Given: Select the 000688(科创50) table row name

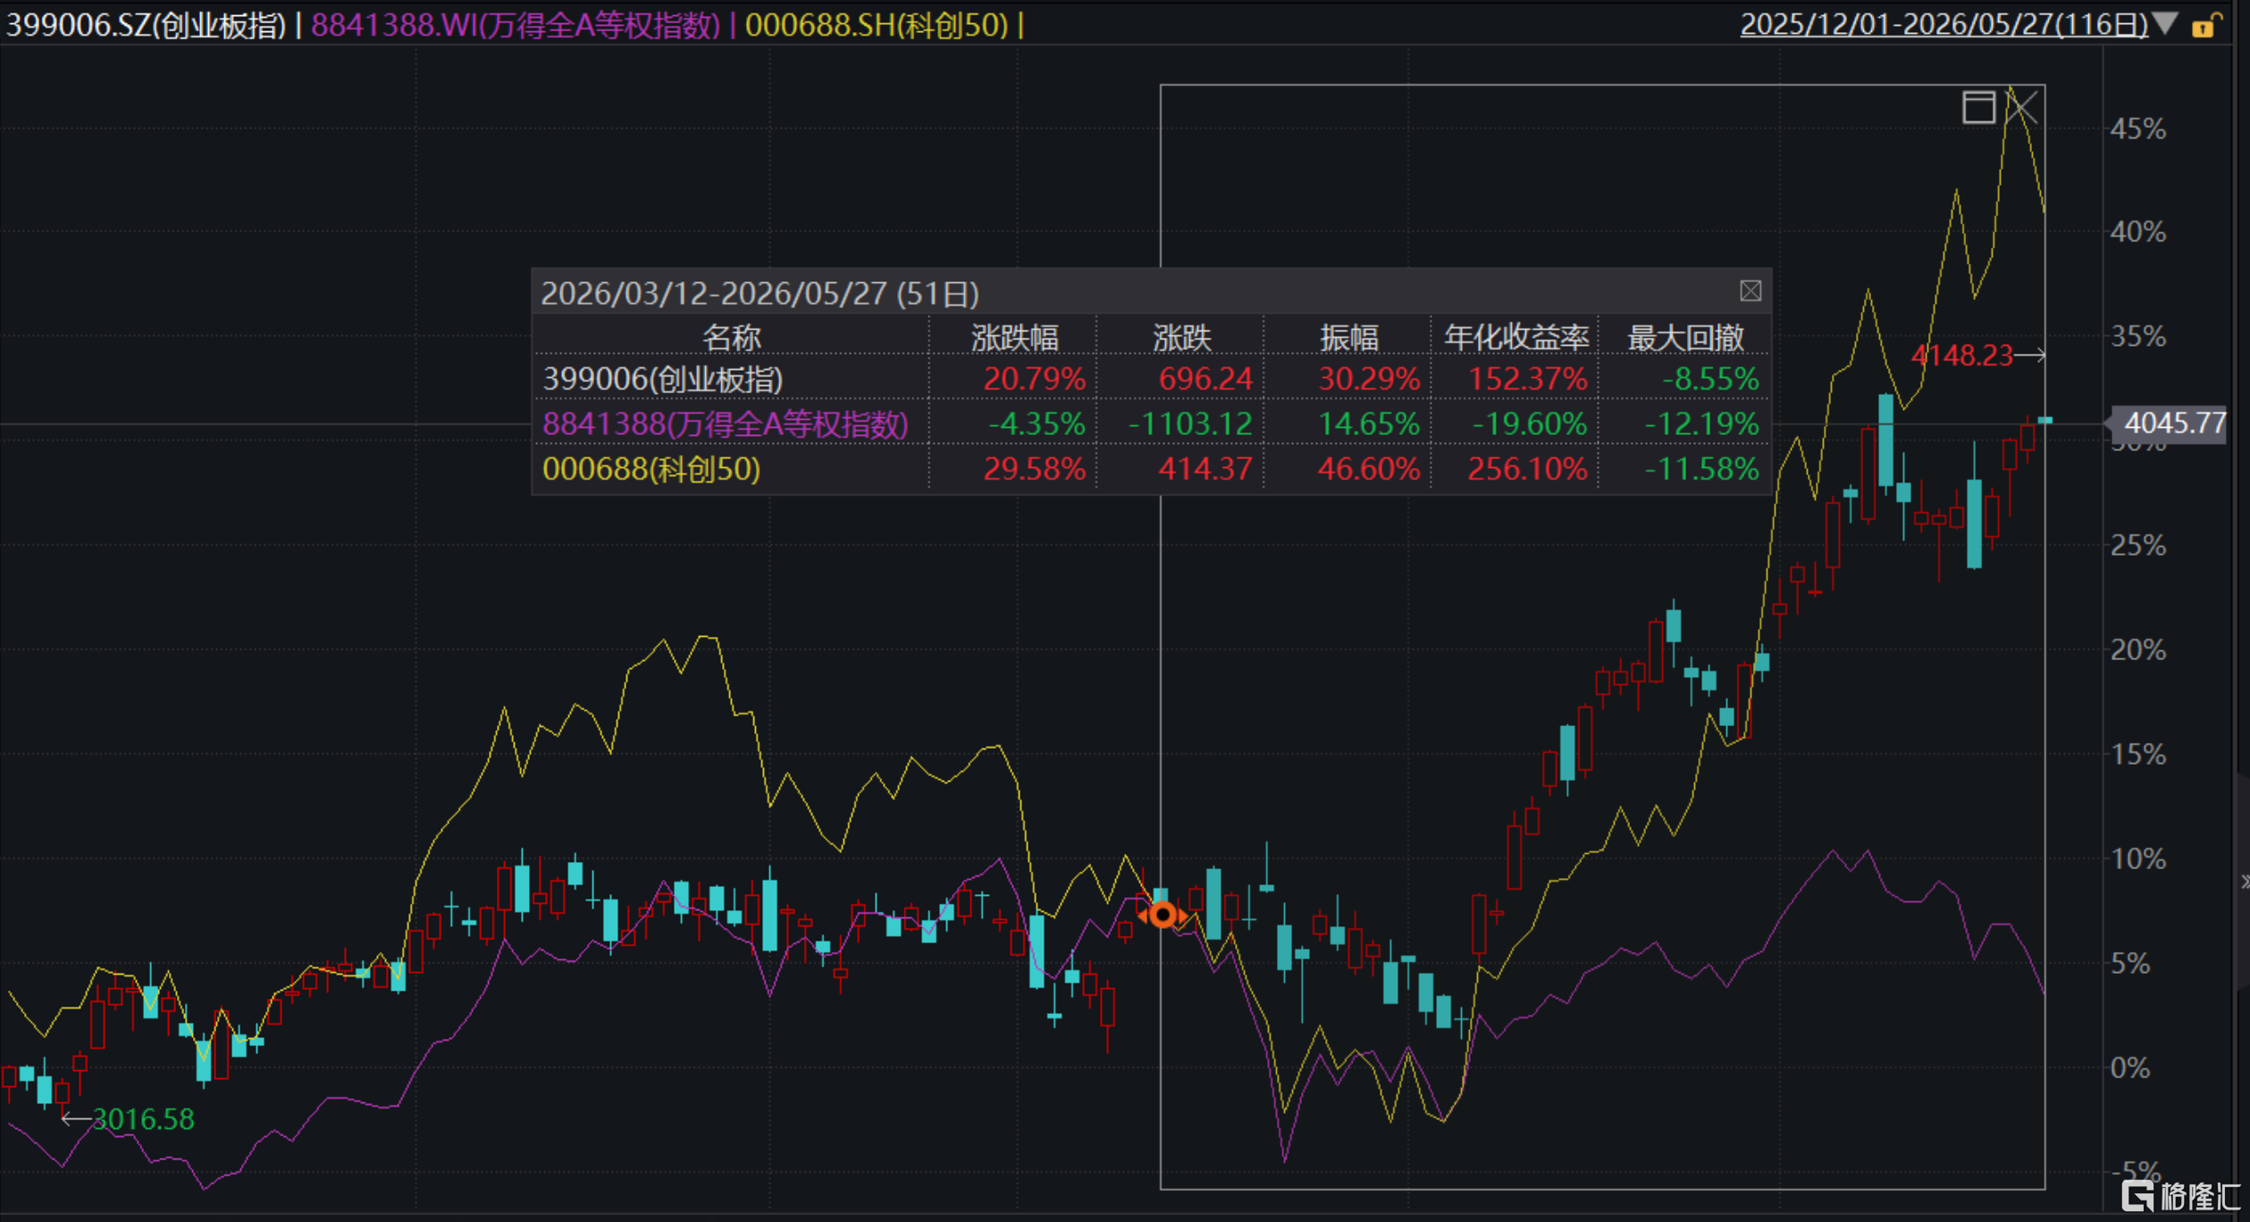Looking at the screenshot, I should (x=651, y=469).
